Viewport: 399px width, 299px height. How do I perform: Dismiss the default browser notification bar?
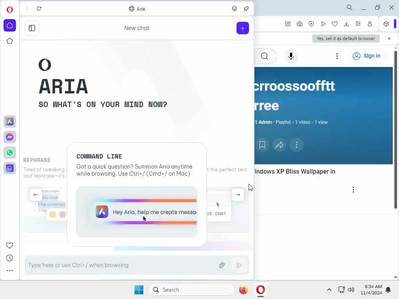tap(389, 39)
